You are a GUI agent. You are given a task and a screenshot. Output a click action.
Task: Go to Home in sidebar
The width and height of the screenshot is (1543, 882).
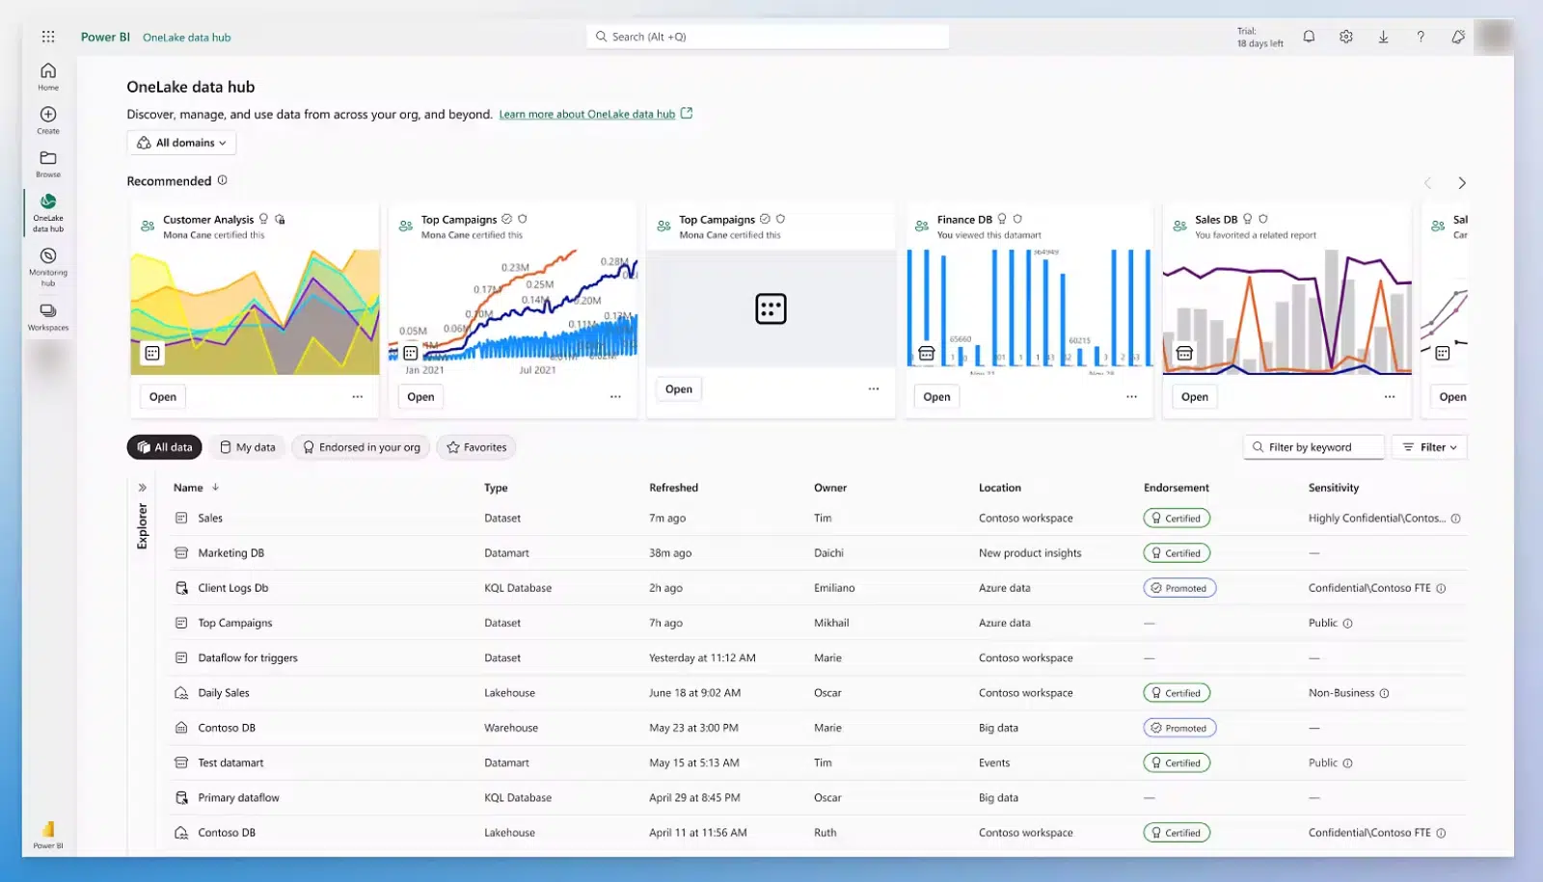click(x=48, y=76)
